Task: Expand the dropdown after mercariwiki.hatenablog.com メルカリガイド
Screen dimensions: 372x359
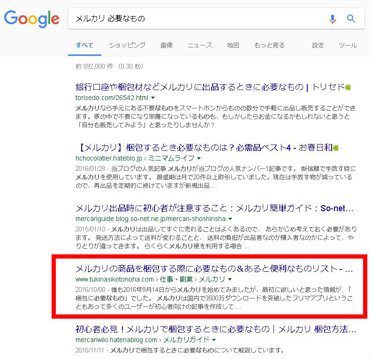Action: click(x=214, y=340)
